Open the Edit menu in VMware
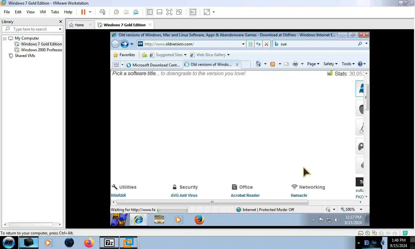The image size is (415, 249). (18, 12)
